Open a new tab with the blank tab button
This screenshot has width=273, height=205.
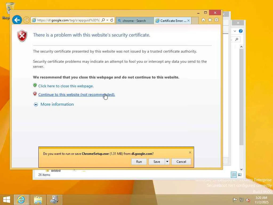point(195,21)
